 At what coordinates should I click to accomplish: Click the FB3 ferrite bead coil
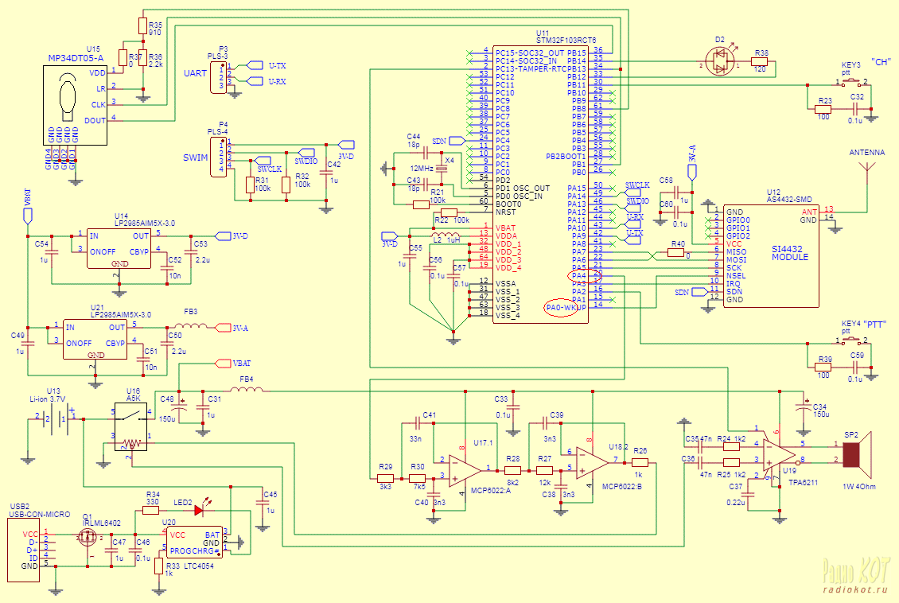(191, 327)
